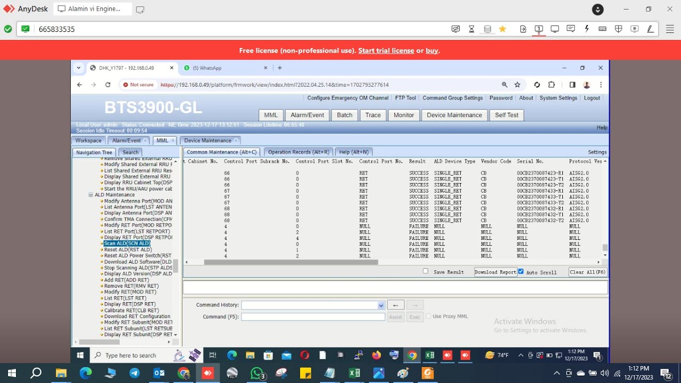
Task: Click Start trial license link
Action: (x=386, y=51)
